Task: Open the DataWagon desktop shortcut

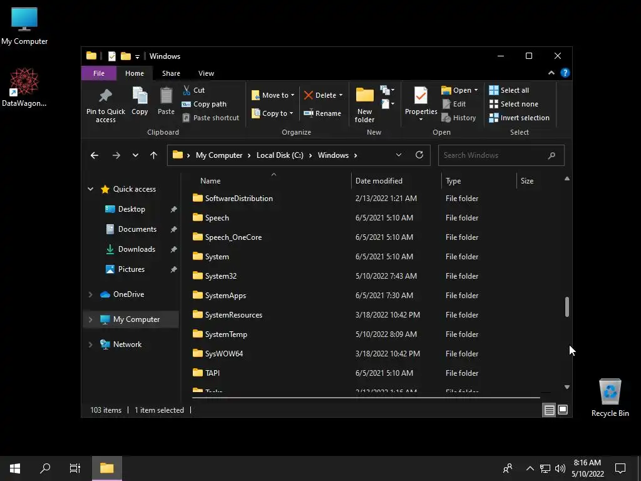Action: [x=24, y=88]
